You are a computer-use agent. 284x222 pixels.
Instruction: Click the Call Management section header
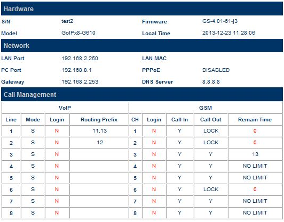tap(142, 94)
